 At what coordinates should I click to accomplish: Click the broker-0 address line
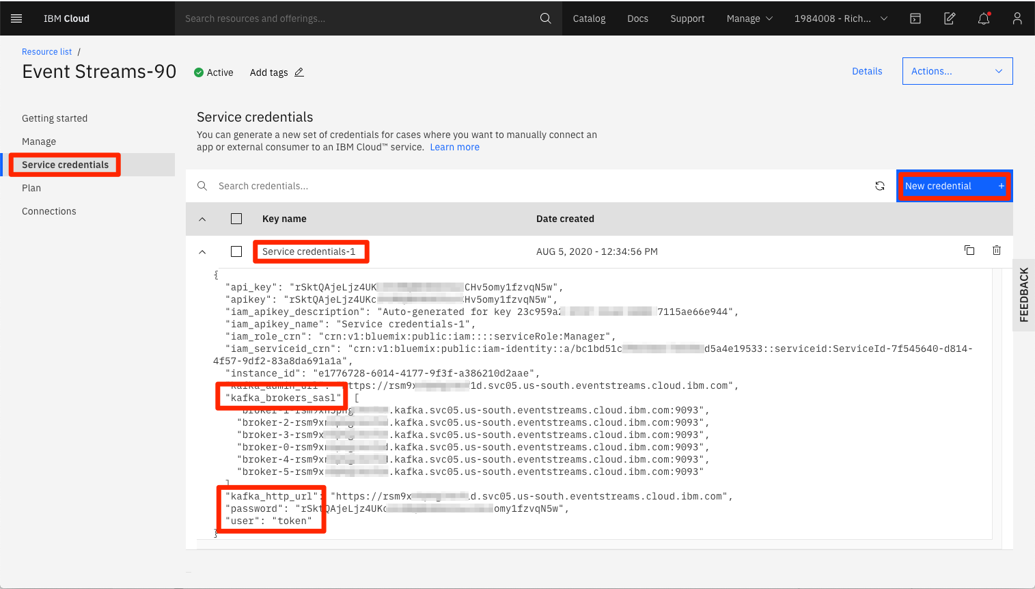tap(473, 447)
